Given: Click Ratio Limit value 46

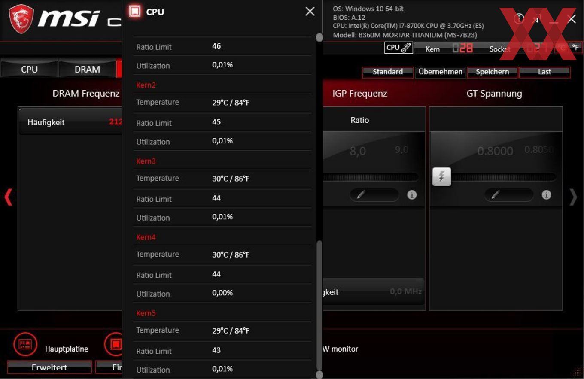Looking at the screenshot, I should (216, 46).
